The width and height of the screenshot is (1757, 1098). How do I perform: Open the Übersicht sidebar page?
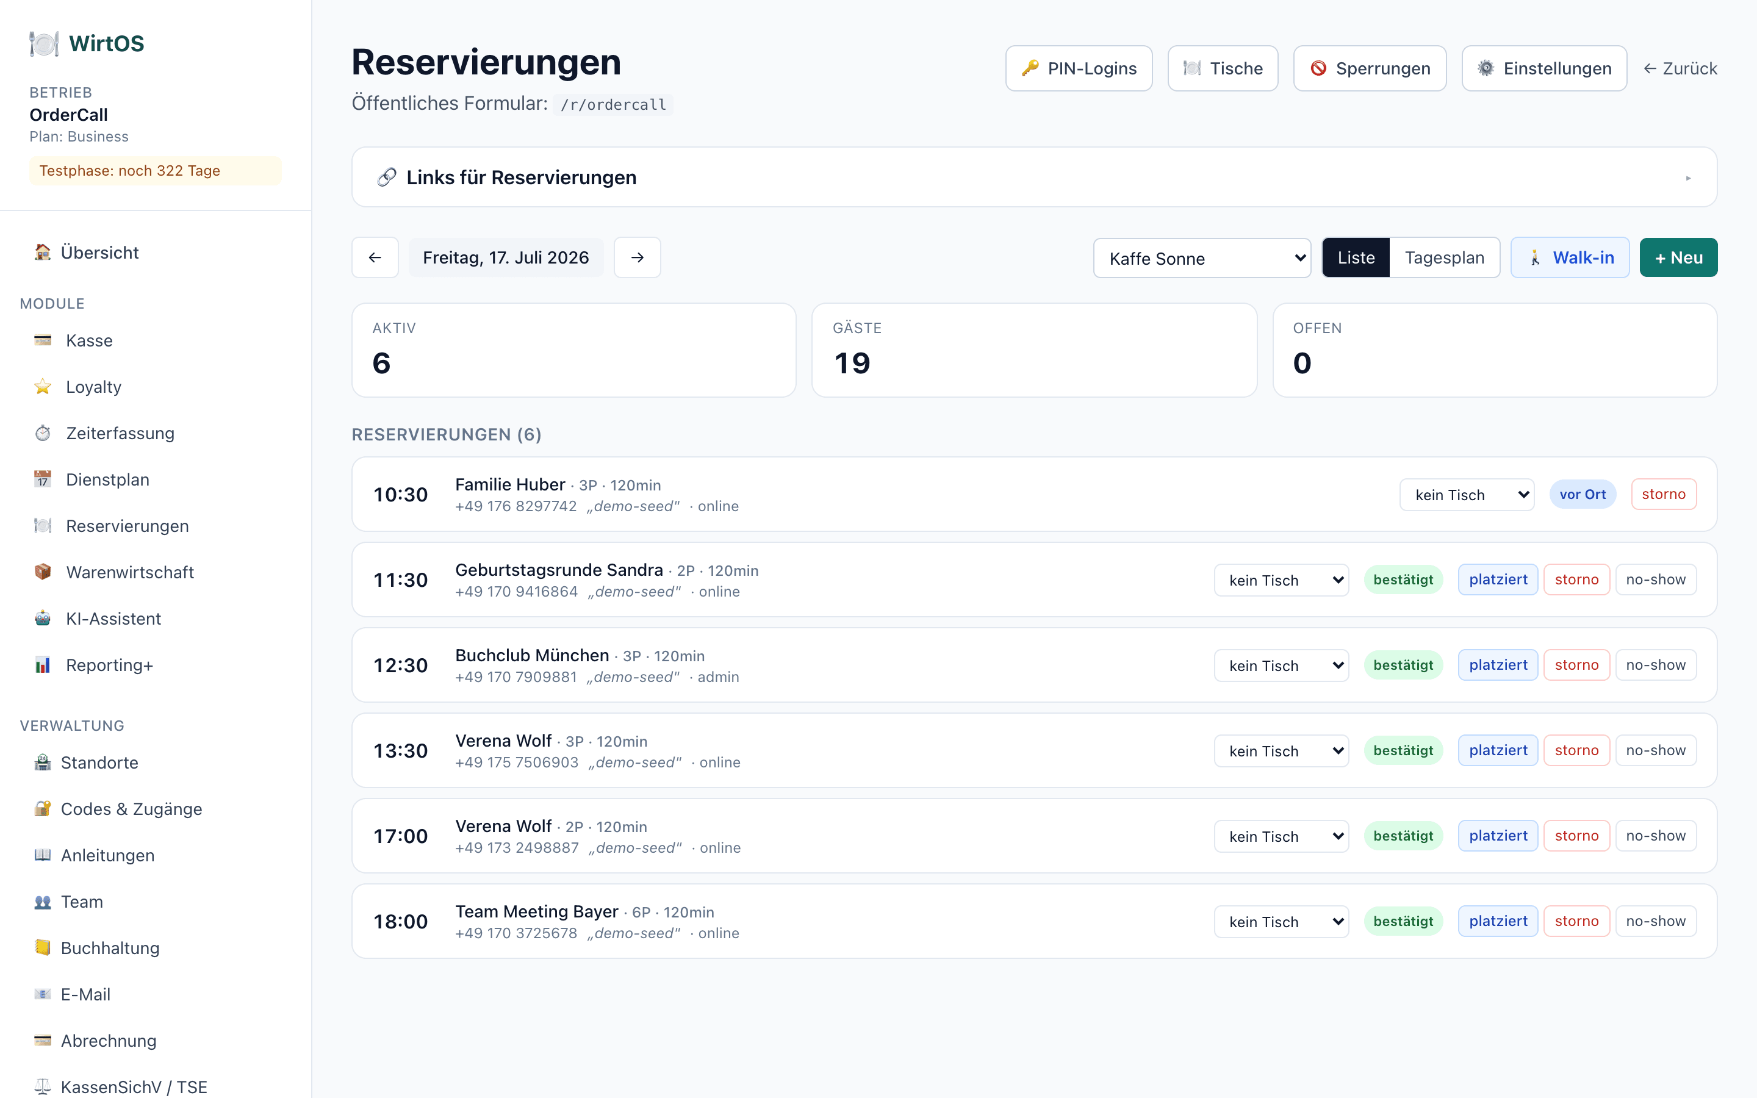(156, 252)
